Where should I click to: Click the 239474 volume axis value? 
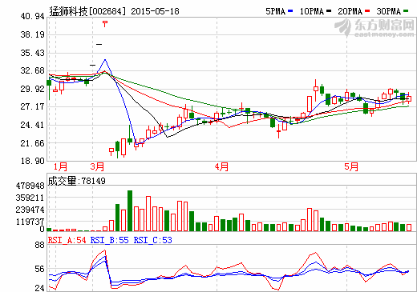(x=30, y=210)
